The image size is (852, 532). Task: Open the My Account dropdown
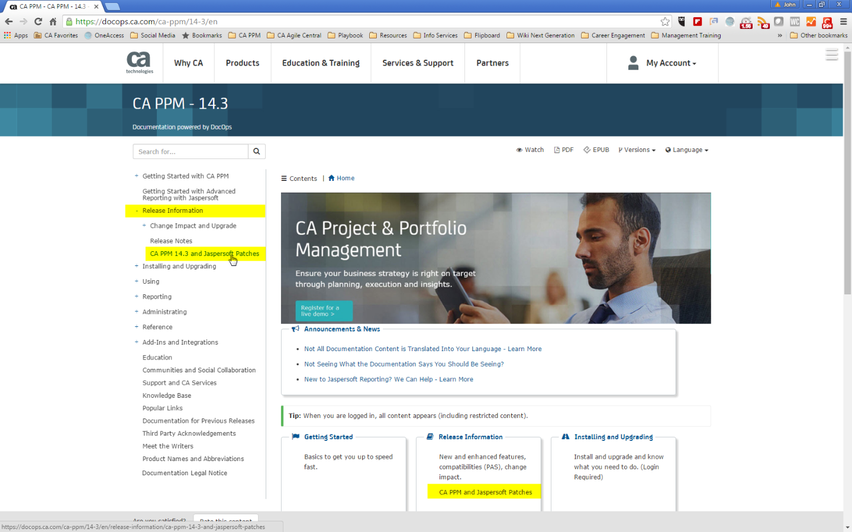pyautogui.click(x=671, y=63)
